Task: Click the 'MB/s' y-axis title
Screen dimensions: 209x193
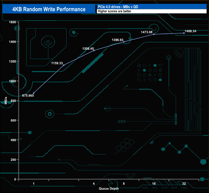Action: point(6,101)
